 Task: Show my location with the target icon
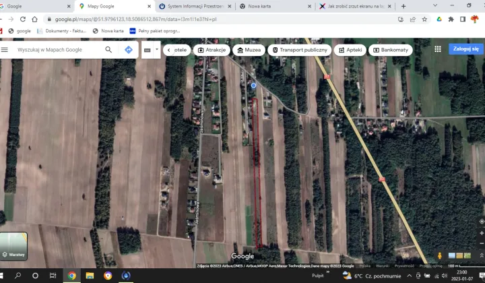click(482, 222)
